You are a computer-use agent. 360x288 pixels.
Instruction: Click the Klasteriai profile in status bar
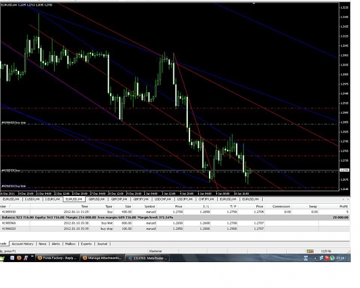coord(156,251)
